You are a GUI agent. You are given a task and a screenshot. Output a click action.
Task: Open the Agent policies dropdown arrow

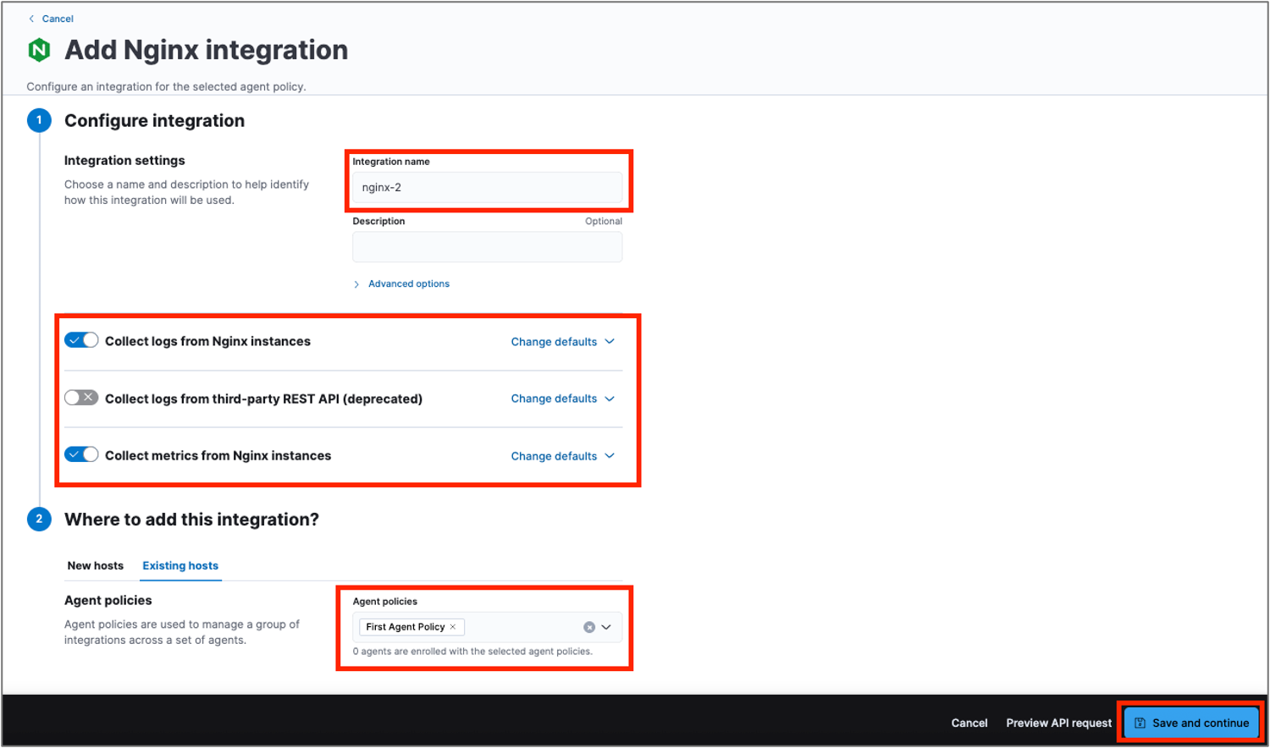607,627
